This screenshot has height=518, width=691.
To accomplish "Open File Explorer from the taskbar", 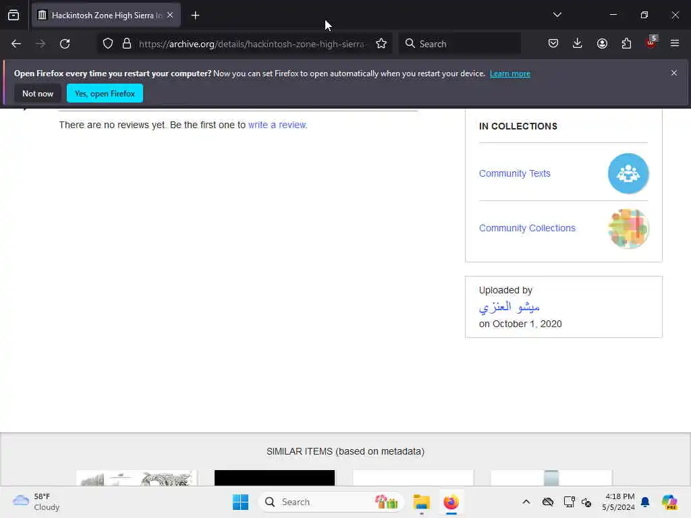I will (421, 502).
